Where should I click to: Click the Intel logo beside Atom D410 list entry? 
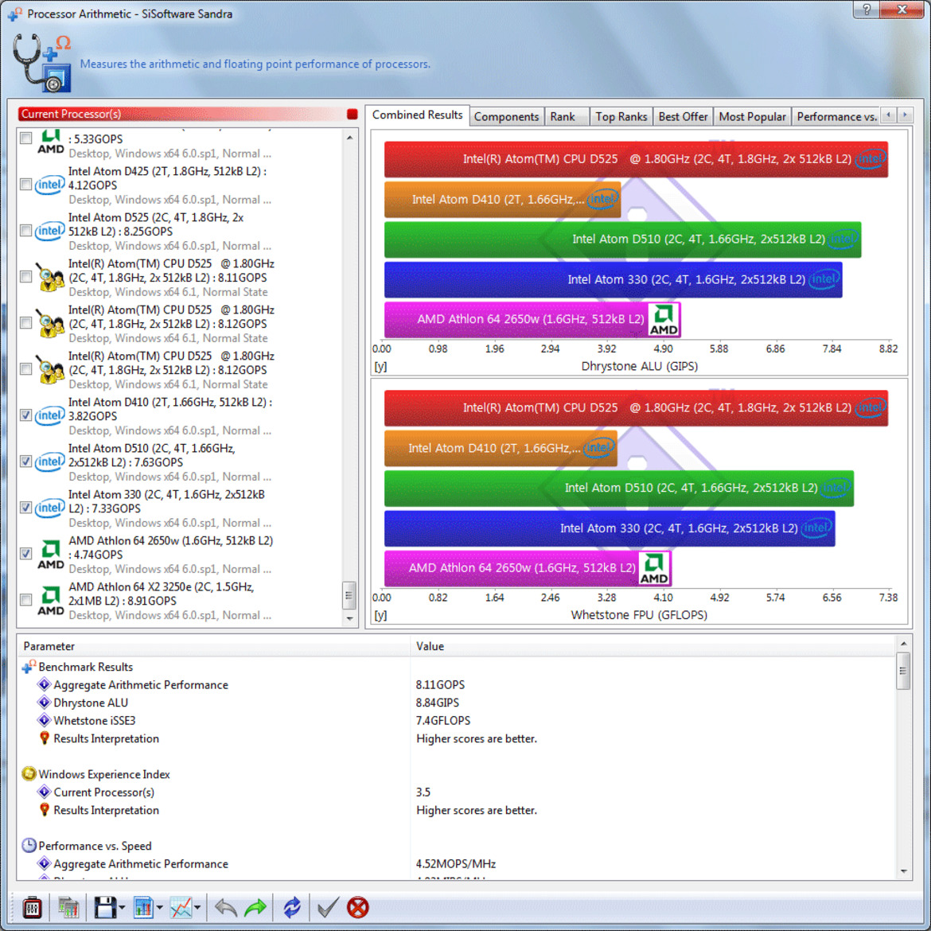point(50,415)
